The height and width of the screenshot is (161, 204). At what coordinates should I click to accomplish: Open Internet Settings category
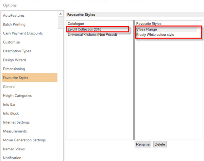[x=29, y=122]
